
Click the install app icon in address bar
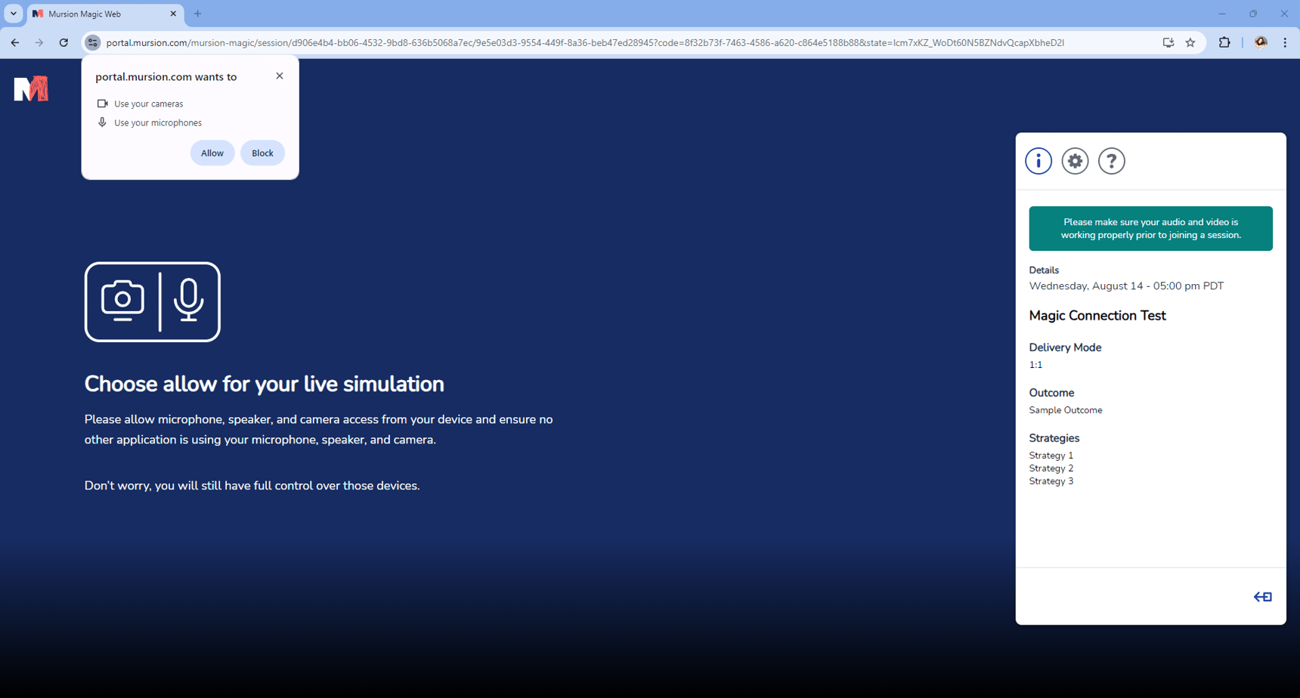(x=1168, y=43)
